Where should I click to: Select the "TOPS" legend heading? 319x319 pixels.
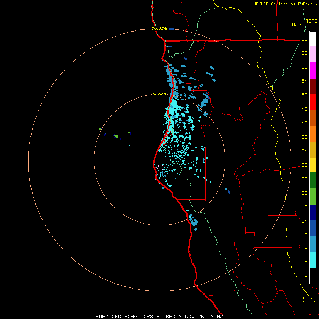pos(312,21)
